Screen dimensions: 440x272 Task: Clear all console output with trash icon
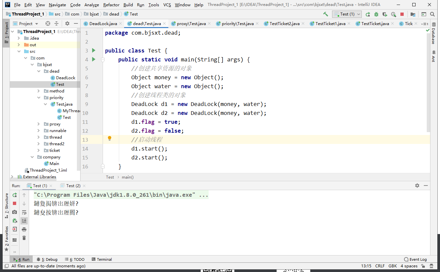click(24, 238)
